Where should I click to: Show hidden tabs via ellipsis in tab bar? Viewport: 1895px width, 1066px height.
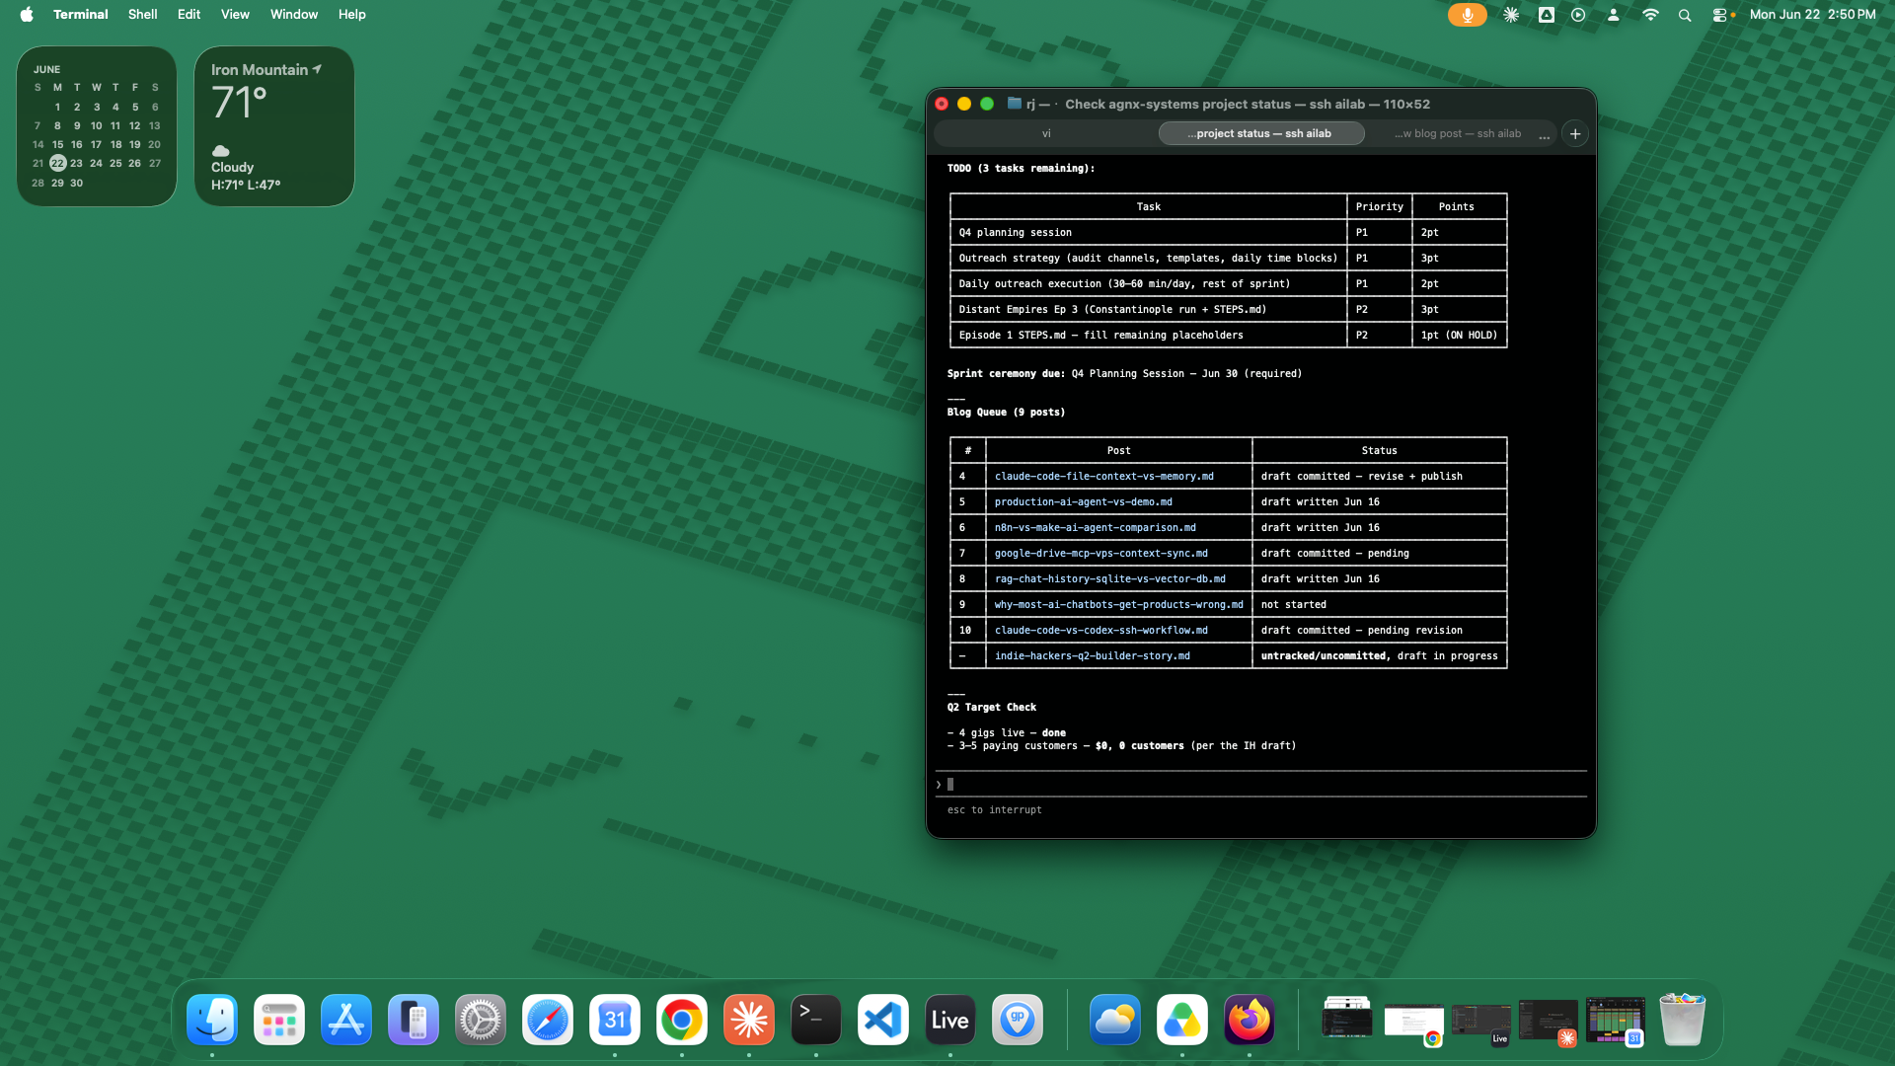pyautogui.click(x=1545, y=135)
